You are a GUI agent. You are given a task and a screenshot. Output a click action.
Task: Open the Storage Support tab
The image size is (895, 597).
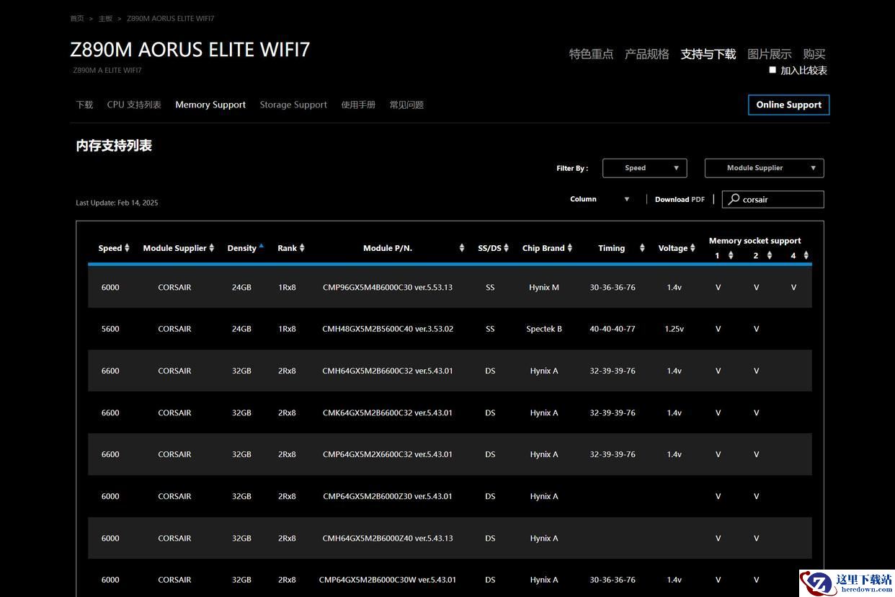pyautogui.click(x=293, y=105)
